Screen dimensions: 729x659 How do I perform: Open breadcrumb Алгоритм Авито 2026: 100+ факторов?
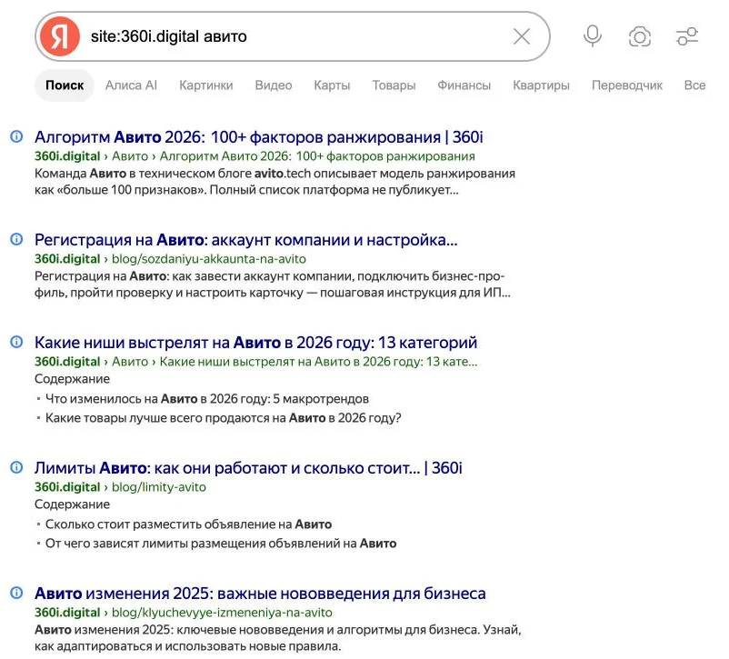(x=317, y=156)
